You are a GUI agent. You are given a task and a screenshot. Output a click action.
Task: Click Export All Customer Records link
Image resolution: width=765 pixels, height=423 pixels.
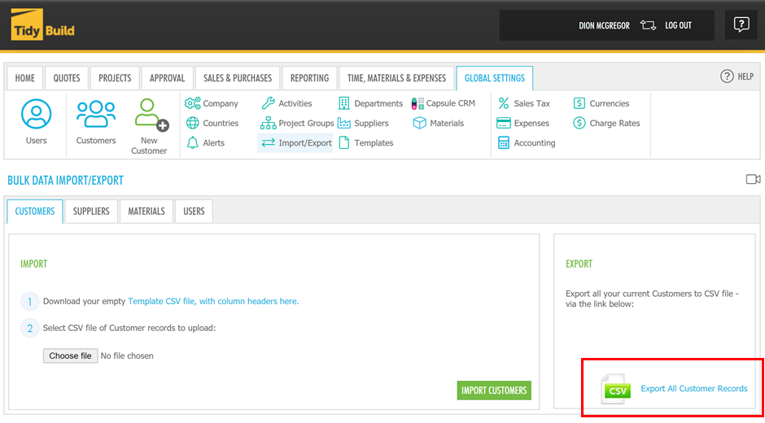pos(693,389)
